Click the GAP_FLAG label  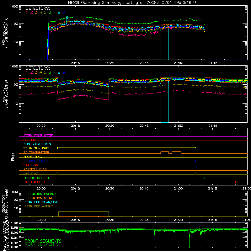click(x=31, y=140)
